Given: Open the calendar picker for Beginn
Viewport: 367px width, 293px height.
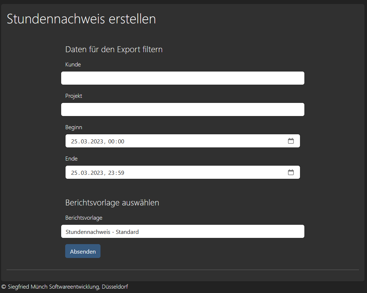Looking at the screenshot, I should click(291, 141).
